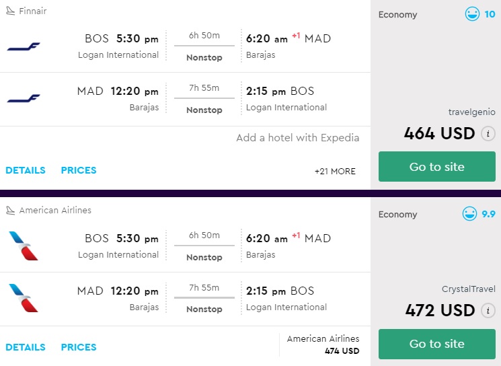Open PRICES for the Finnair flight
The image size is (501, 366).
pos(79,170)
